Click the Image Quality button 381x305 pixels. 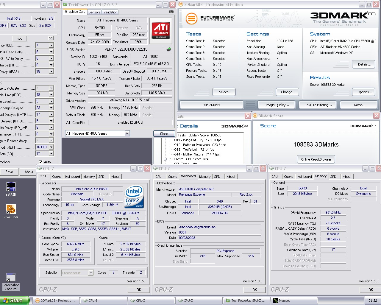(277, 105)
